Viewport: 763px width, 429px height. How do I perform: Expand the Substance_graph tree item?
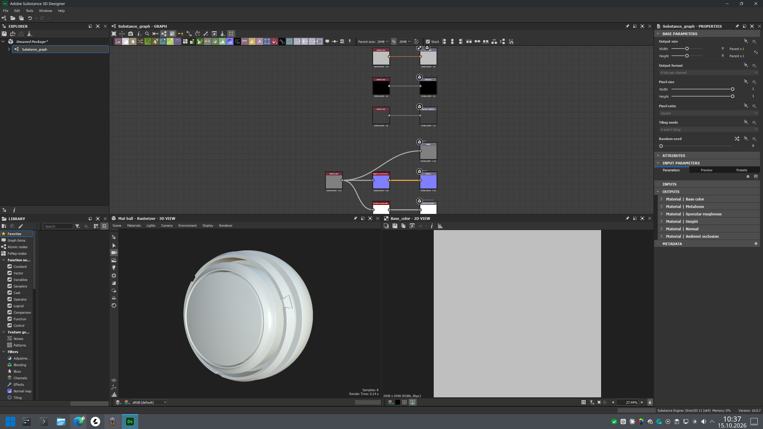tap(9, 49)
